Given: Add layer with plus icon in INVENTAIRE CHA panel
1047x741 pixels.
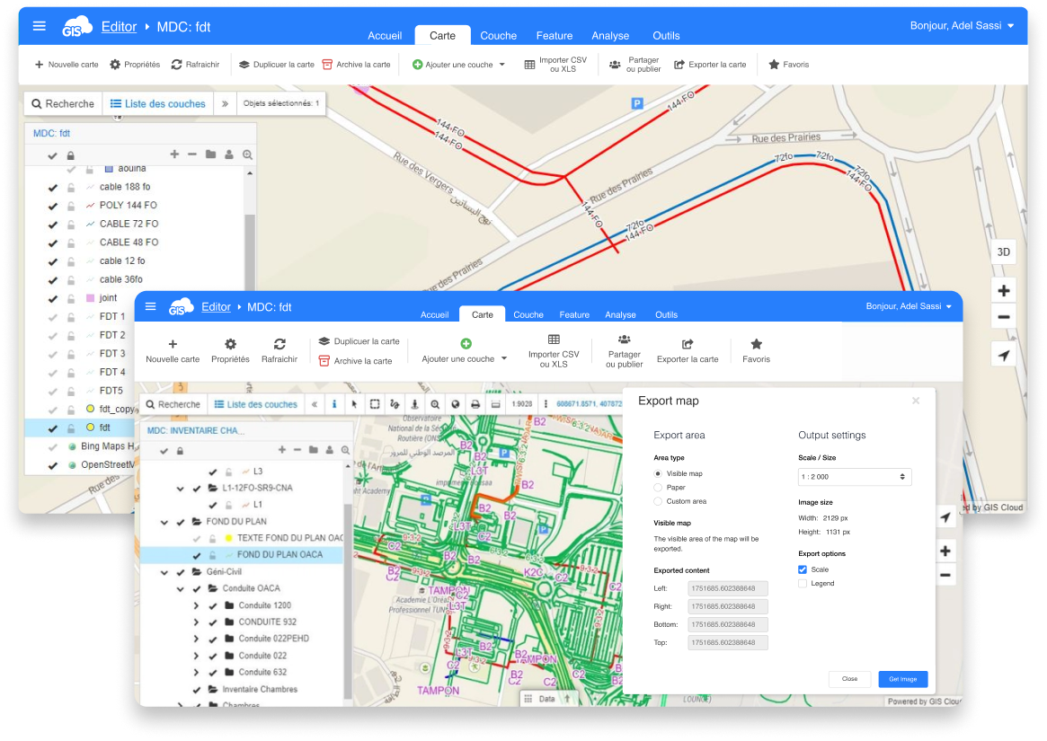Looking at the screenshot, I should coord(282,450).
